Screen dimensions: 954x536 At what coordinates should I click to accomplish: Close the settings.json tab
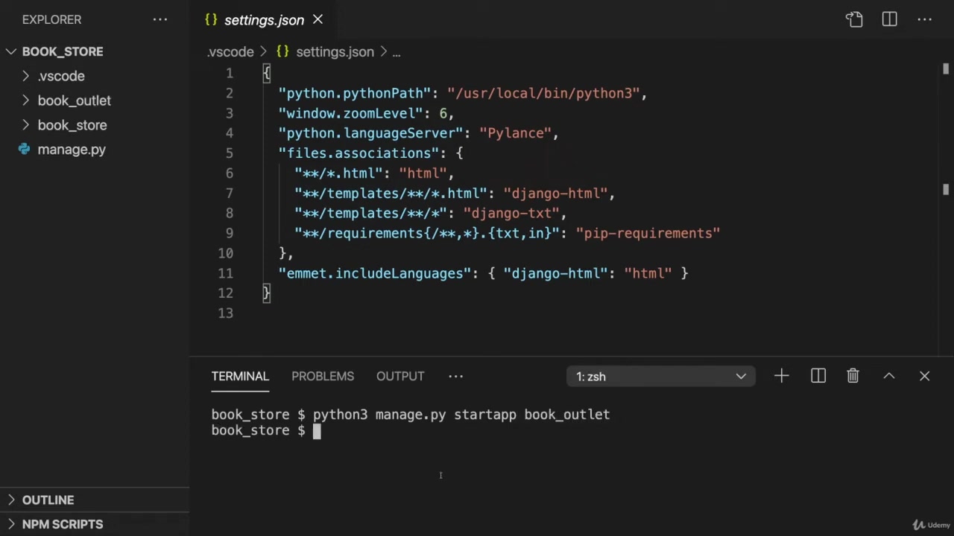318,20
